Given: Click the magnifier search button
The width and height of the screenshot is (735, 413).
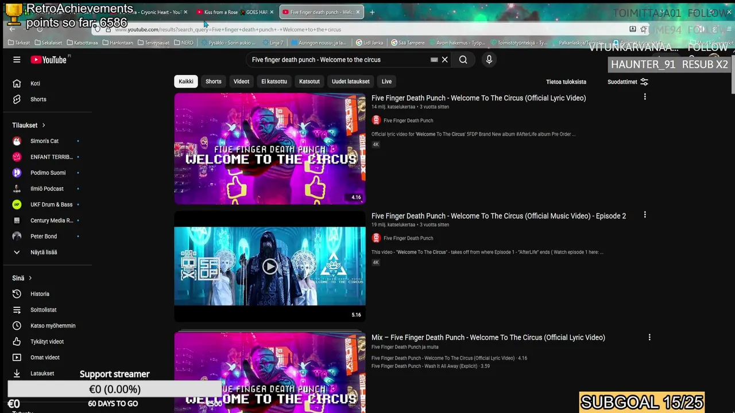Looking at the screenshot, I should tap(463, 60).
